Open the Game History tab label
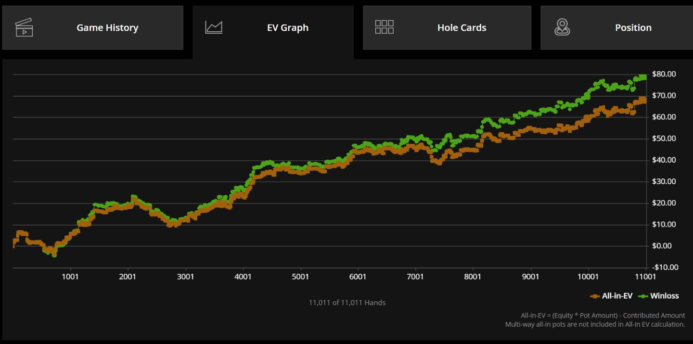693x344 pixels. (107, 28)
